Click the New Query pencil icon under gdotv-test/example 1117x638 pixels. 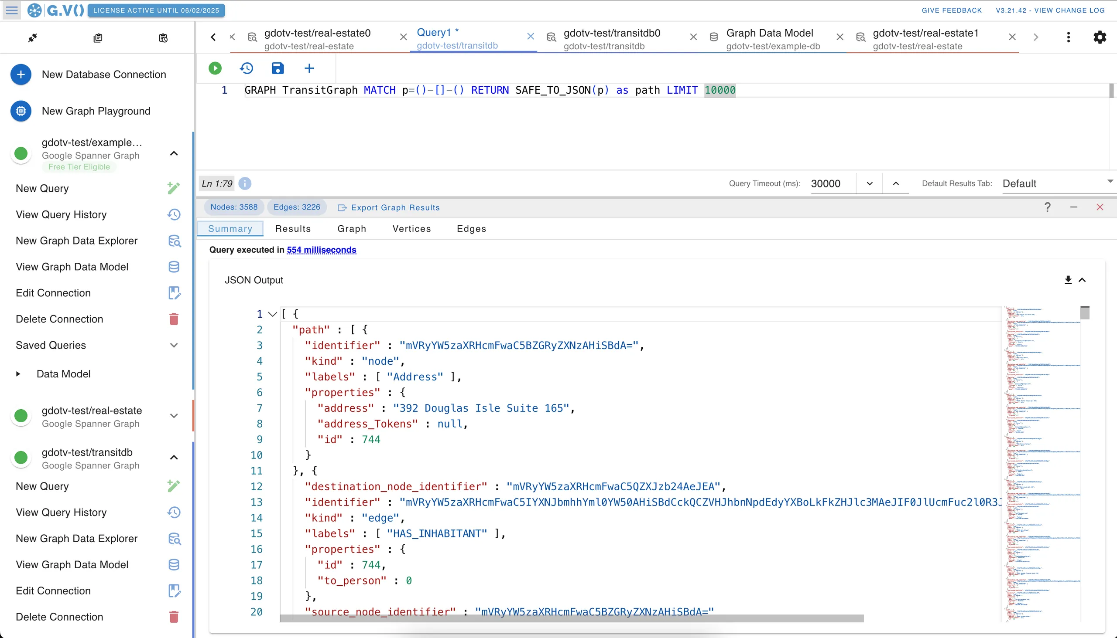pos(174,188)
